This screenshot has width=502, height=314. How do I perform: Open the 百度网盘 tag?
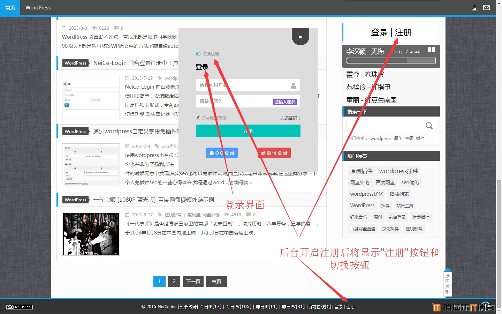[x=385, y=182]
